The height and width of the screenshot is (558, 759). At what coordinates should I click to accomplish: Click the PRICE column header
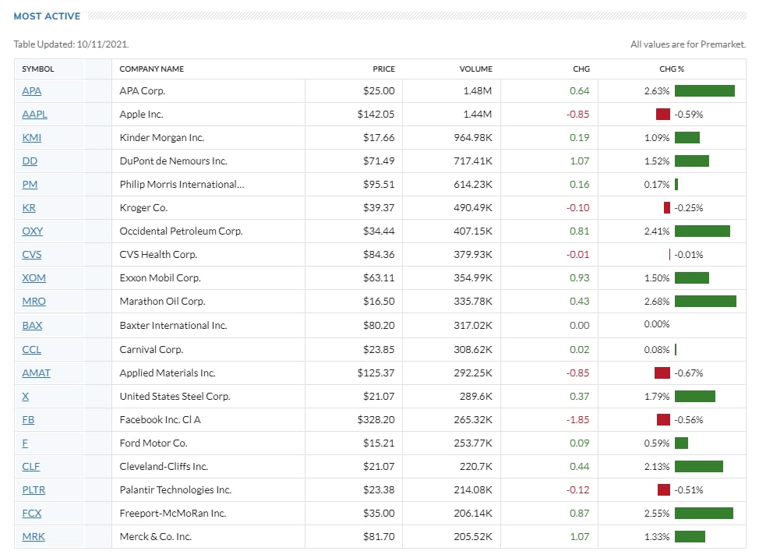[384, 69]
